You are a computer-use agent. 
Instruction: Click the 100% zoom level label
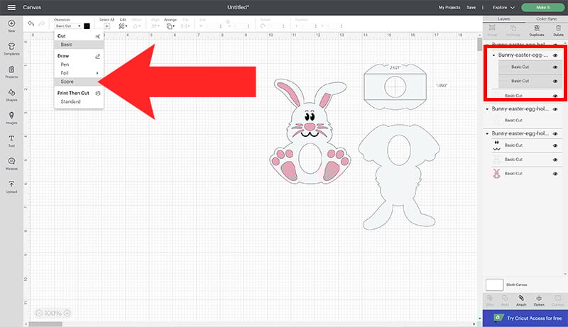pyautogui.click(x=53, y=313)
